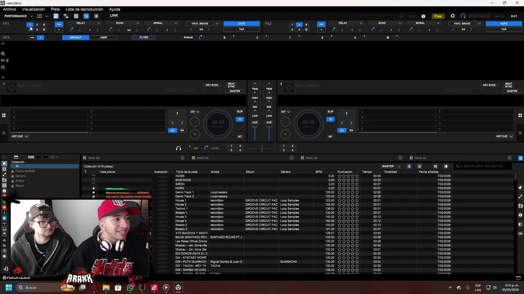Click the CFX DEFAULT button
524x294 pixels.
click(x=76, y=38)
